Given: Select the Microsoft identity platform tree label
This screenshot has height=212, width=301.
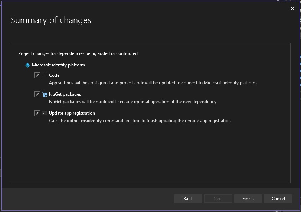Looking at the screenshot, I should coord(58,65).
